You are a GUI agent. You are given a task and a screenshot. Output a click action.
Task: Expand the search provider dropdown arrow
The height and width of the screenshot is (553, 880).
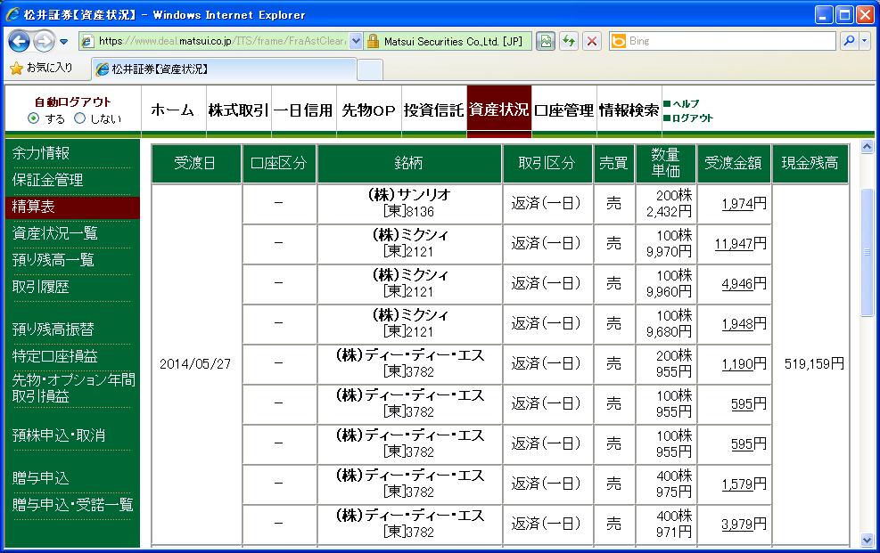(x=863, y=41)
